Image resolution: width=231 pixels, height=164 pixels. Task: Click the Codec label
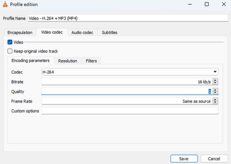tap(17, 72)
